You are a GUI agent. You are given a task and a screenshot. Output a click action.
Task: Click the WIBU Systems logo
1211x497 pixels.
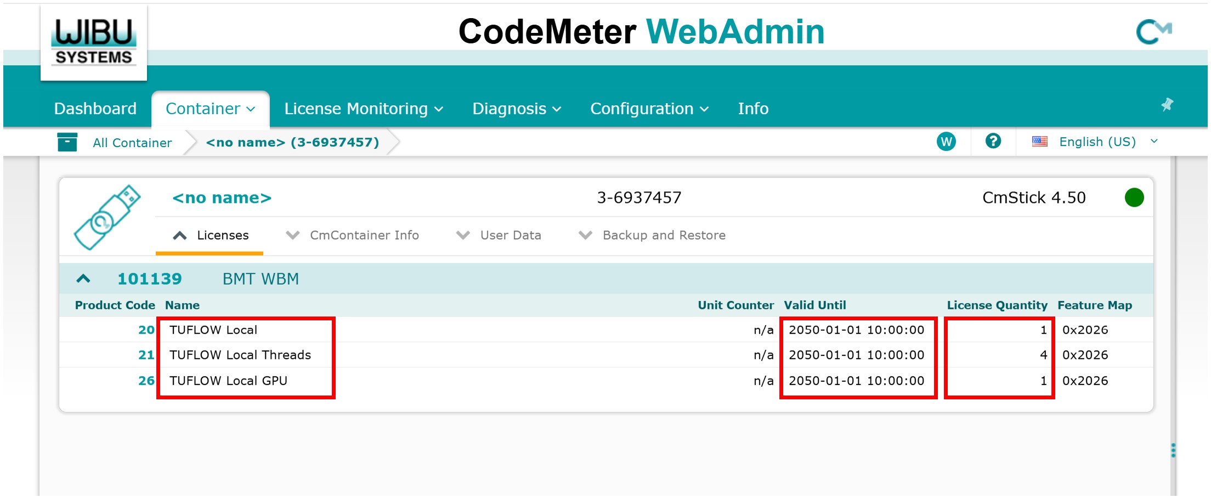(x=94, y=43)
